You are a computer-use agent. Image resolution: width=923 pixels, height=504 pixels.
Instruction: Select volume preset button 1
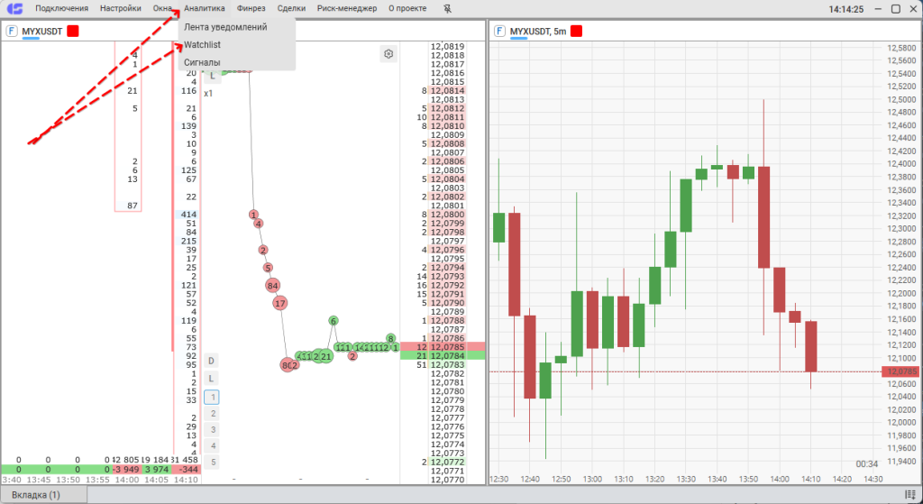[x=212, y=398]
